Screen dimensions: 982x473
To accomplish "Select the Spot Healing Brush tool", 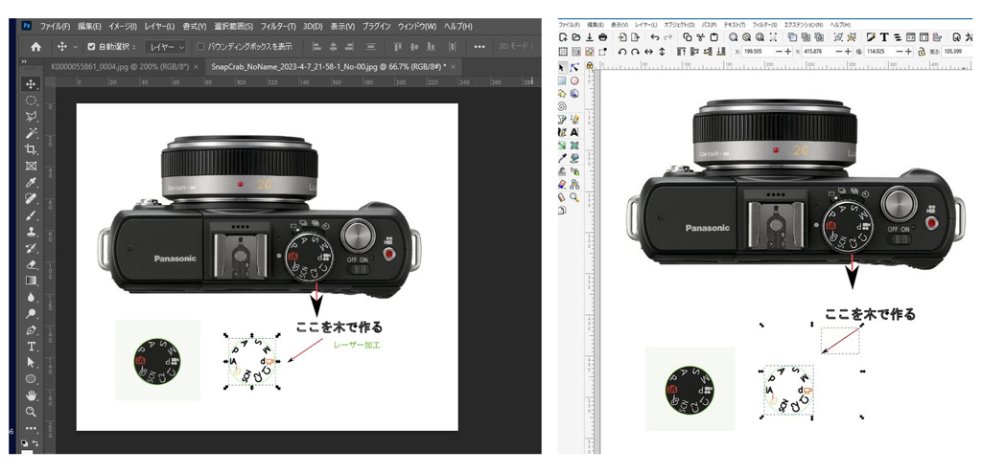I will pos(30,199).
